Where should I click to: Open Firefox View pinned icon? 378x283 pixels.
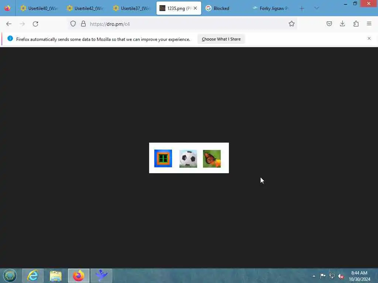pyautogui.click(x=7, y=8)
